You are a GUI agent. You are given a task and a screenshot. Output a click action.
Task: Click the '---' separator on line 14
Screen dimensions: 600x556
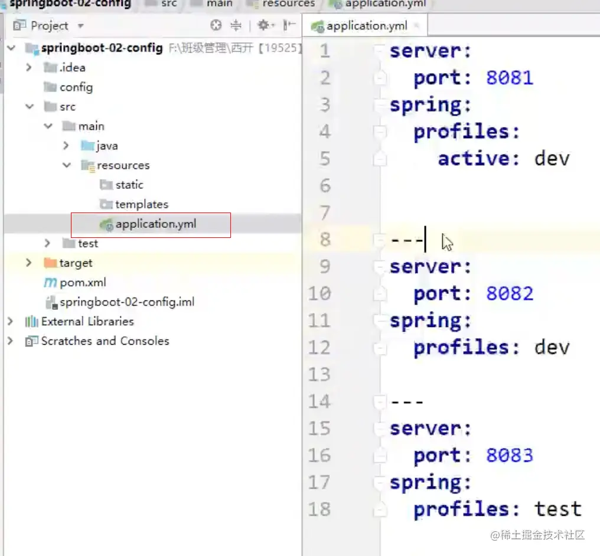(407, 402)
